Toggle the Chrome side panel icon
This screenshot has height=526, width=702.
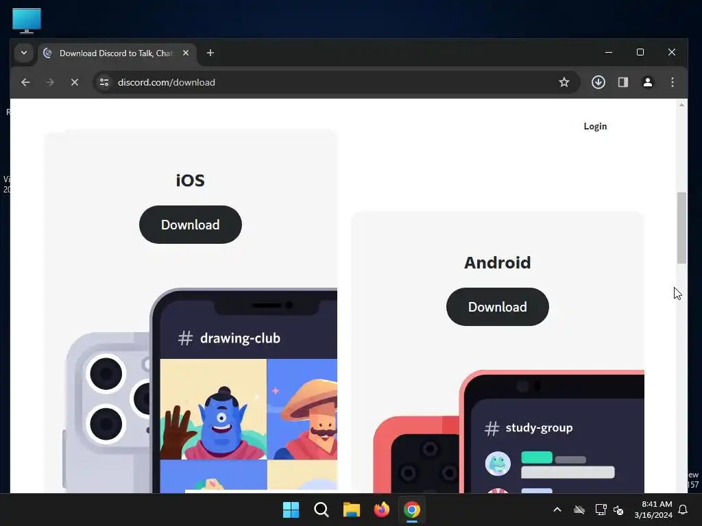(623, 82)
